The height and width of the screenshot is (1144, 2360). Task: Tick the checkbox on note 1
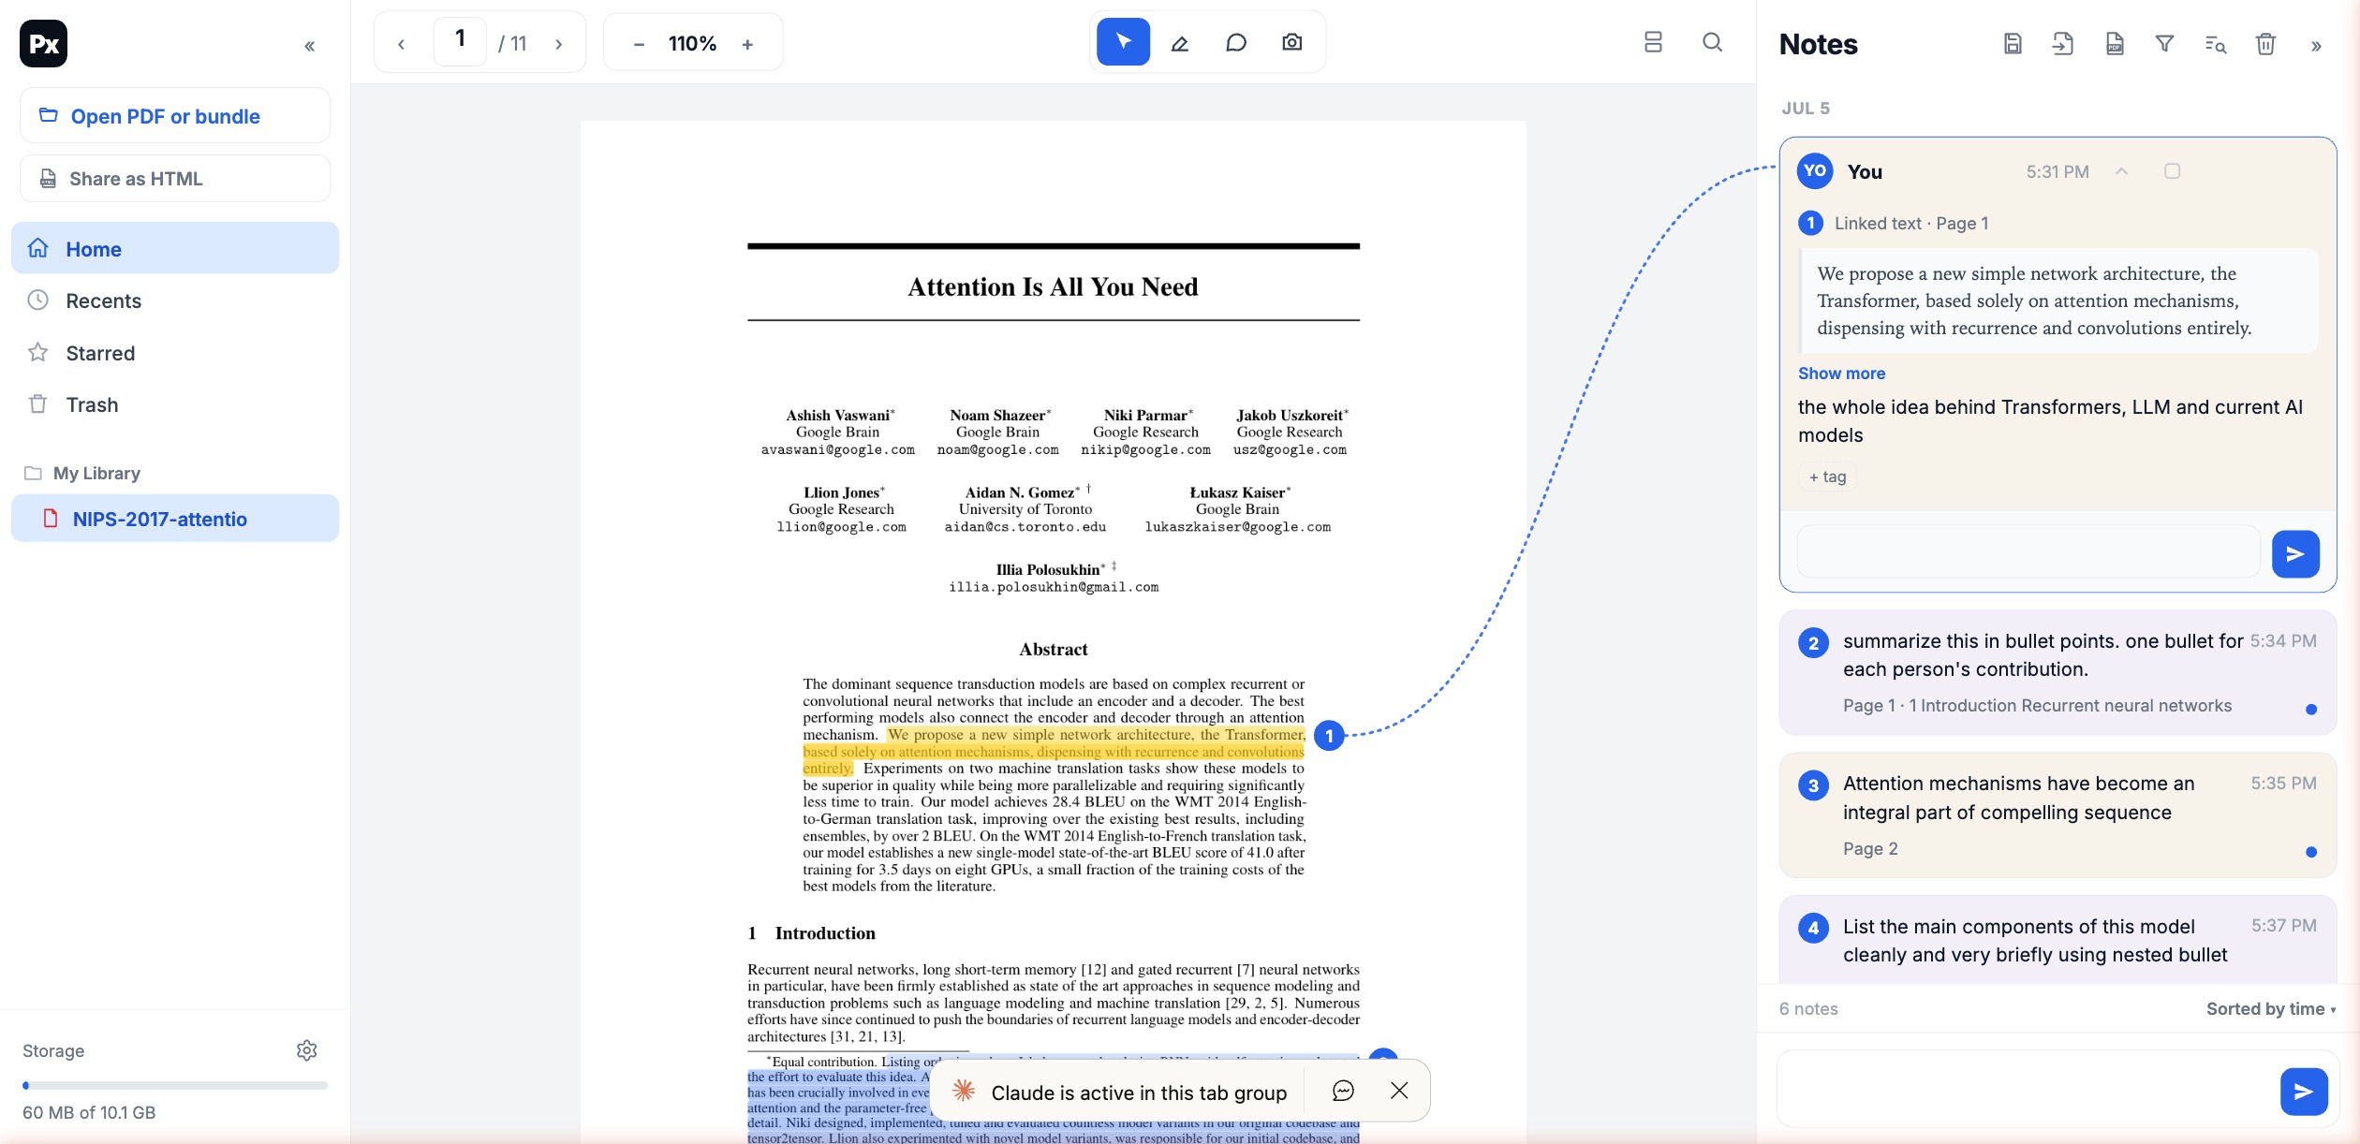(x=2172, y=171)
